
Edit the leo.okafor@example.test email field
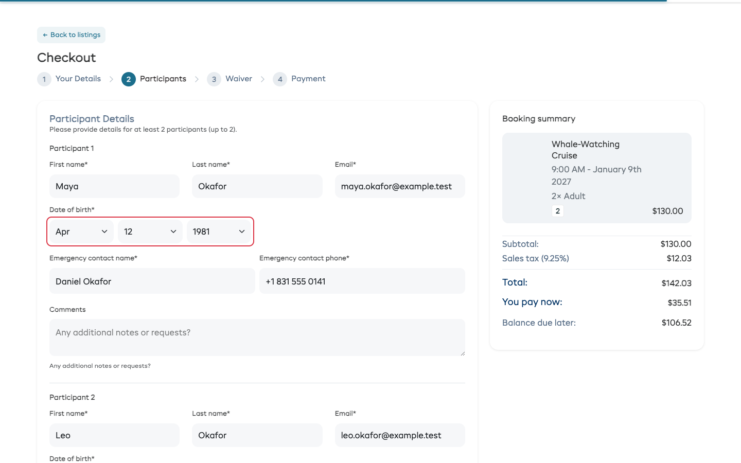400,435
